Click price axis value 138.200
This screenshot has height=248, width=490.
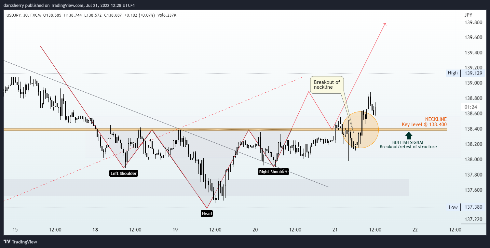[473, 144]
